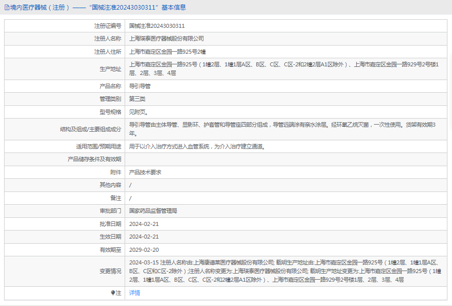
Task: Select the 其他内容 label
Action: coord(110,185)
